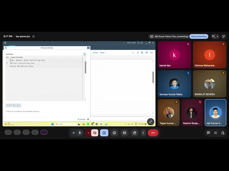Click the pencil annotate icon at top right
The height and width of the screenshot is (171, 229).
[x=224, y=36]
